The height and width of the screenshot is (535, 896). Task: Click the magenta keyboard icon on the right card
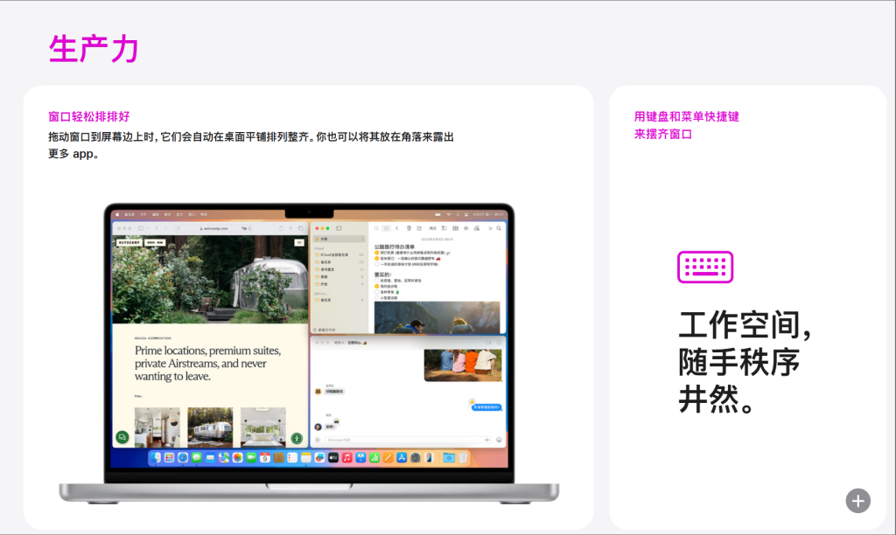pyautogui.click(x=705, y=268)
